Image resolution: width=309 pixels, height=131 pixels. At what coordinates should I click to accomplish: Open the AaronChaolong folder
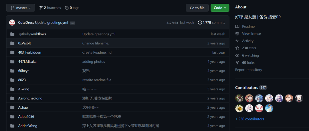30,98
